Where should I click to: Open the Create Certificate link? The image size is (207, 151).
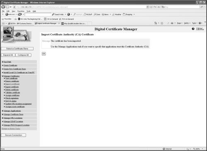coord(10,65)
